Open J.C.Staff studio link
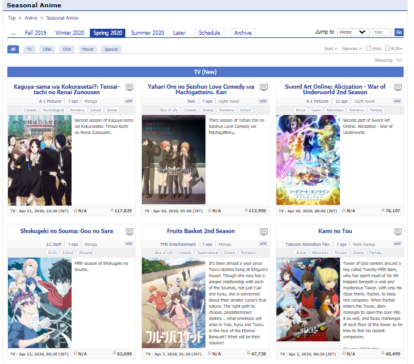414x364 pixels. point(54,244)
